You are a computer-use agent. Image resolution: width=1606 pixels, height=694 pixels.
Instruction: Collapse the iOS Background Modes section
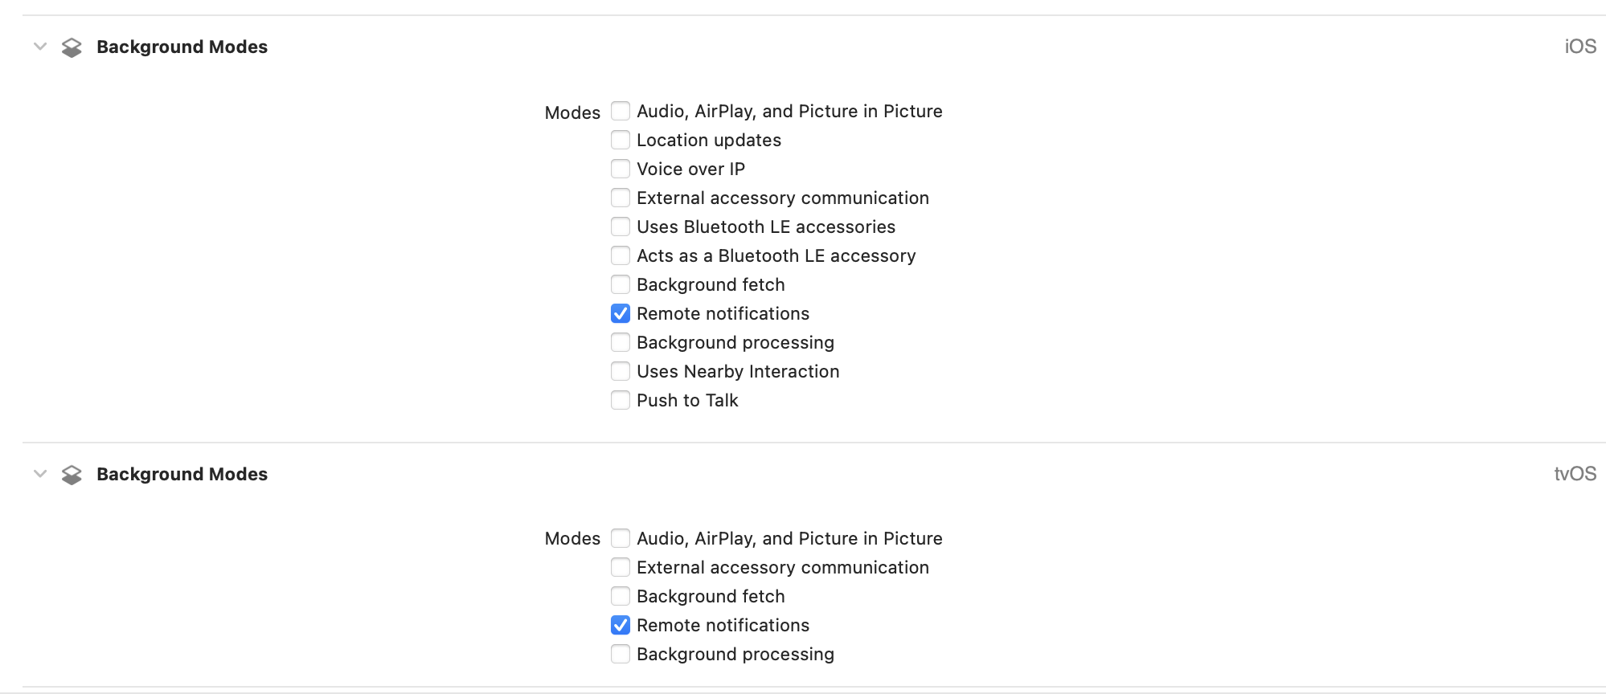[40, 47]
